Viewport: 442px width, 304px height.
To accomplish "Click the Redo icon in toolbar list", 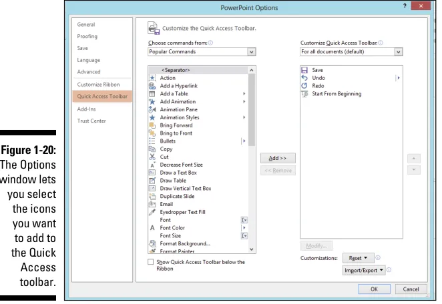I will point(304,86).
